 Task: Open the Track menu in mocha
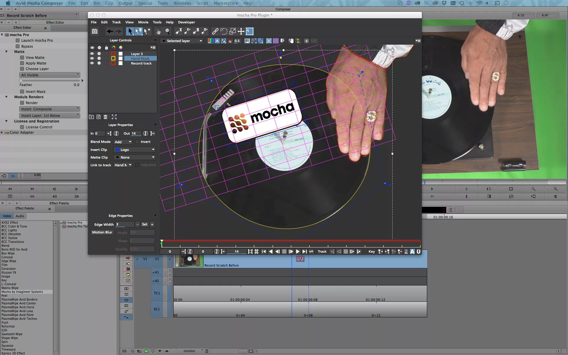click(x=116, y=22)
